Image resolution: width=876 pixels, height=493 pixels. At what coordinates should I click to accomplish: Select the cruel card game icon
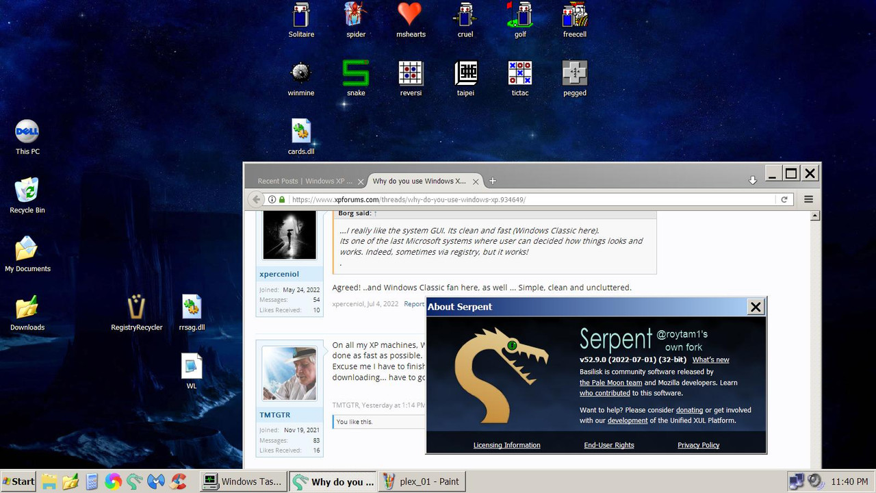465,21
